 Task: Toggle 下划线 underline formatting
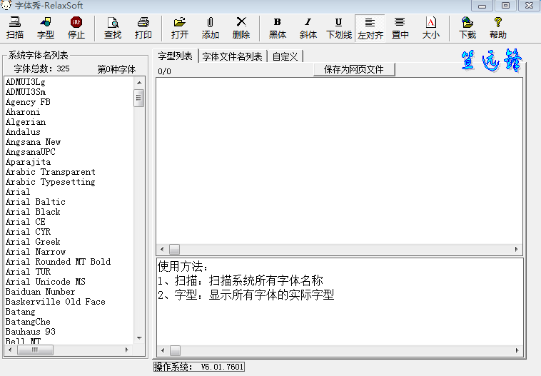339,28
